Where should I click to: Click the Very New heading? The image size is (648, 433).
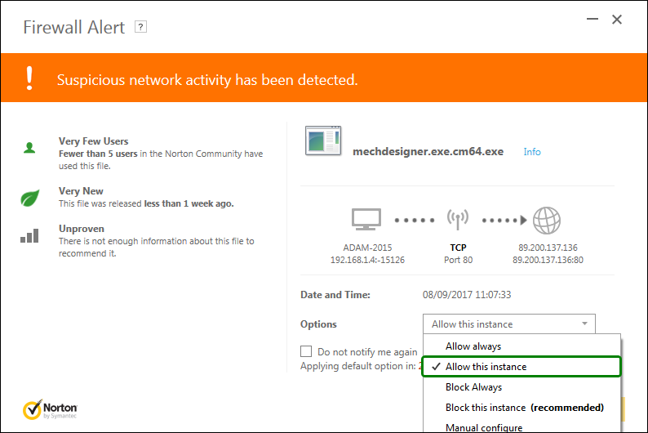[81, 191]
